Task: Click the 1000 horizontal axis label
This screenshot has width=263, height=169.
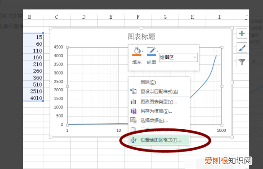Action: (x=221, y=131)
